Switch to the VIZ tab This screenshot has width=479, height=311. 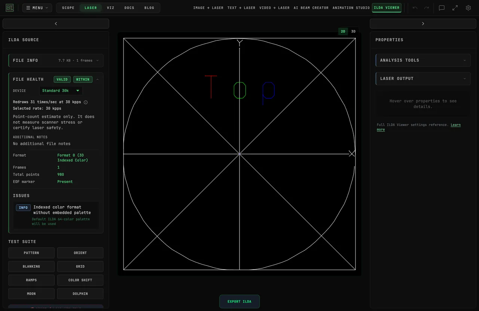click(x=110, y=8)
